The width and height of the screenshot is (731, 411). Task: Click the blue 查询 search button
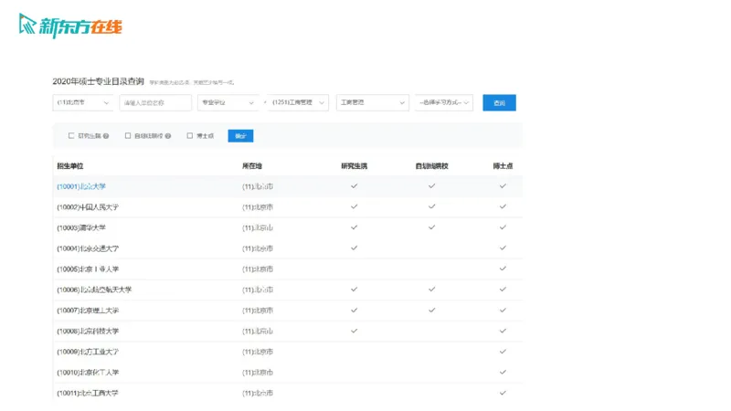pyautogui.click(x=499, y=102)
